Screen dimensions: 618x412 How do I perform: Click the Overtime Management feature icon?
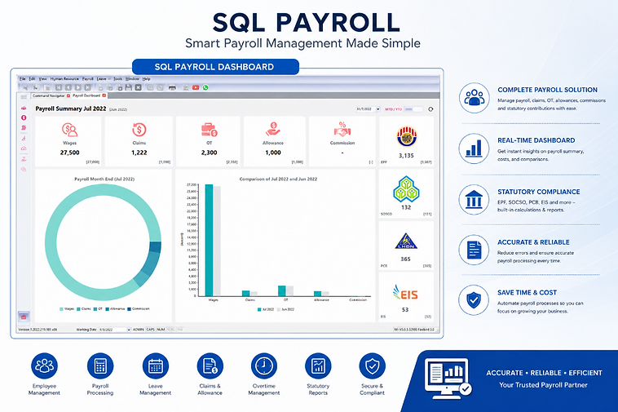point(263,365)
